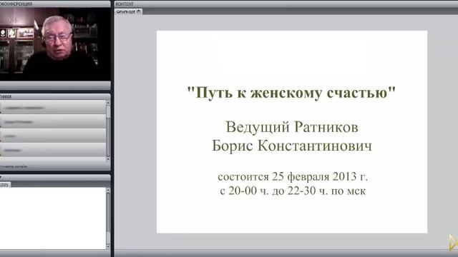The width and height of the screenshot is (458, 257).
Task: Click the КОНТЕНТ panel header
Action: click(x=286, y=4)
